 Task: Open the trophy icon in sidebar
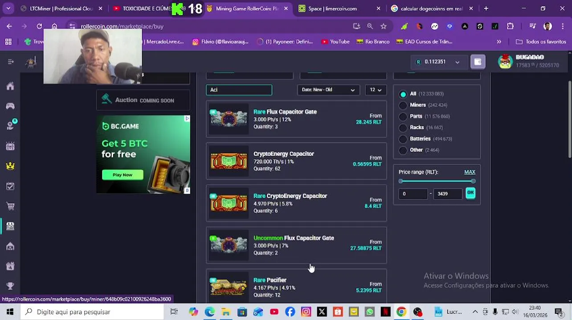click(x=10, y=286)
